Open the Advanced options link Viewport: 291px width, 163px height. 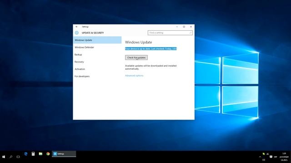pos(134,76)
